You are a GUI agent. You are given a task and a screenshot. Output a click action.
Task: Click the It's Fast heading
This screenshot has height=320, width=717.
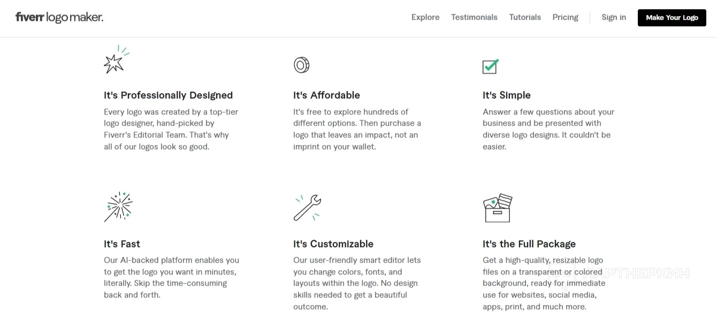[x=122, y=244]
